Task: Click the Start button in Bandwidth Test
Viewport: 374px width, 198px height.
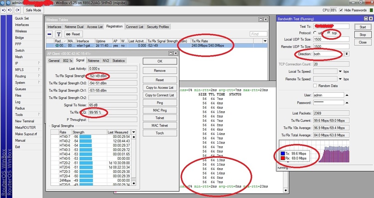Action: 363,27
